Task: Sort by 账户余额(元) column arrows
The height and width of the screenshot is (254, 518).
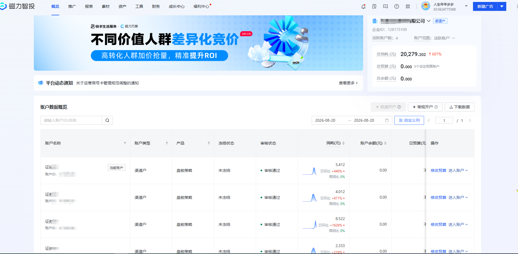Action: (x=385, y=143)
